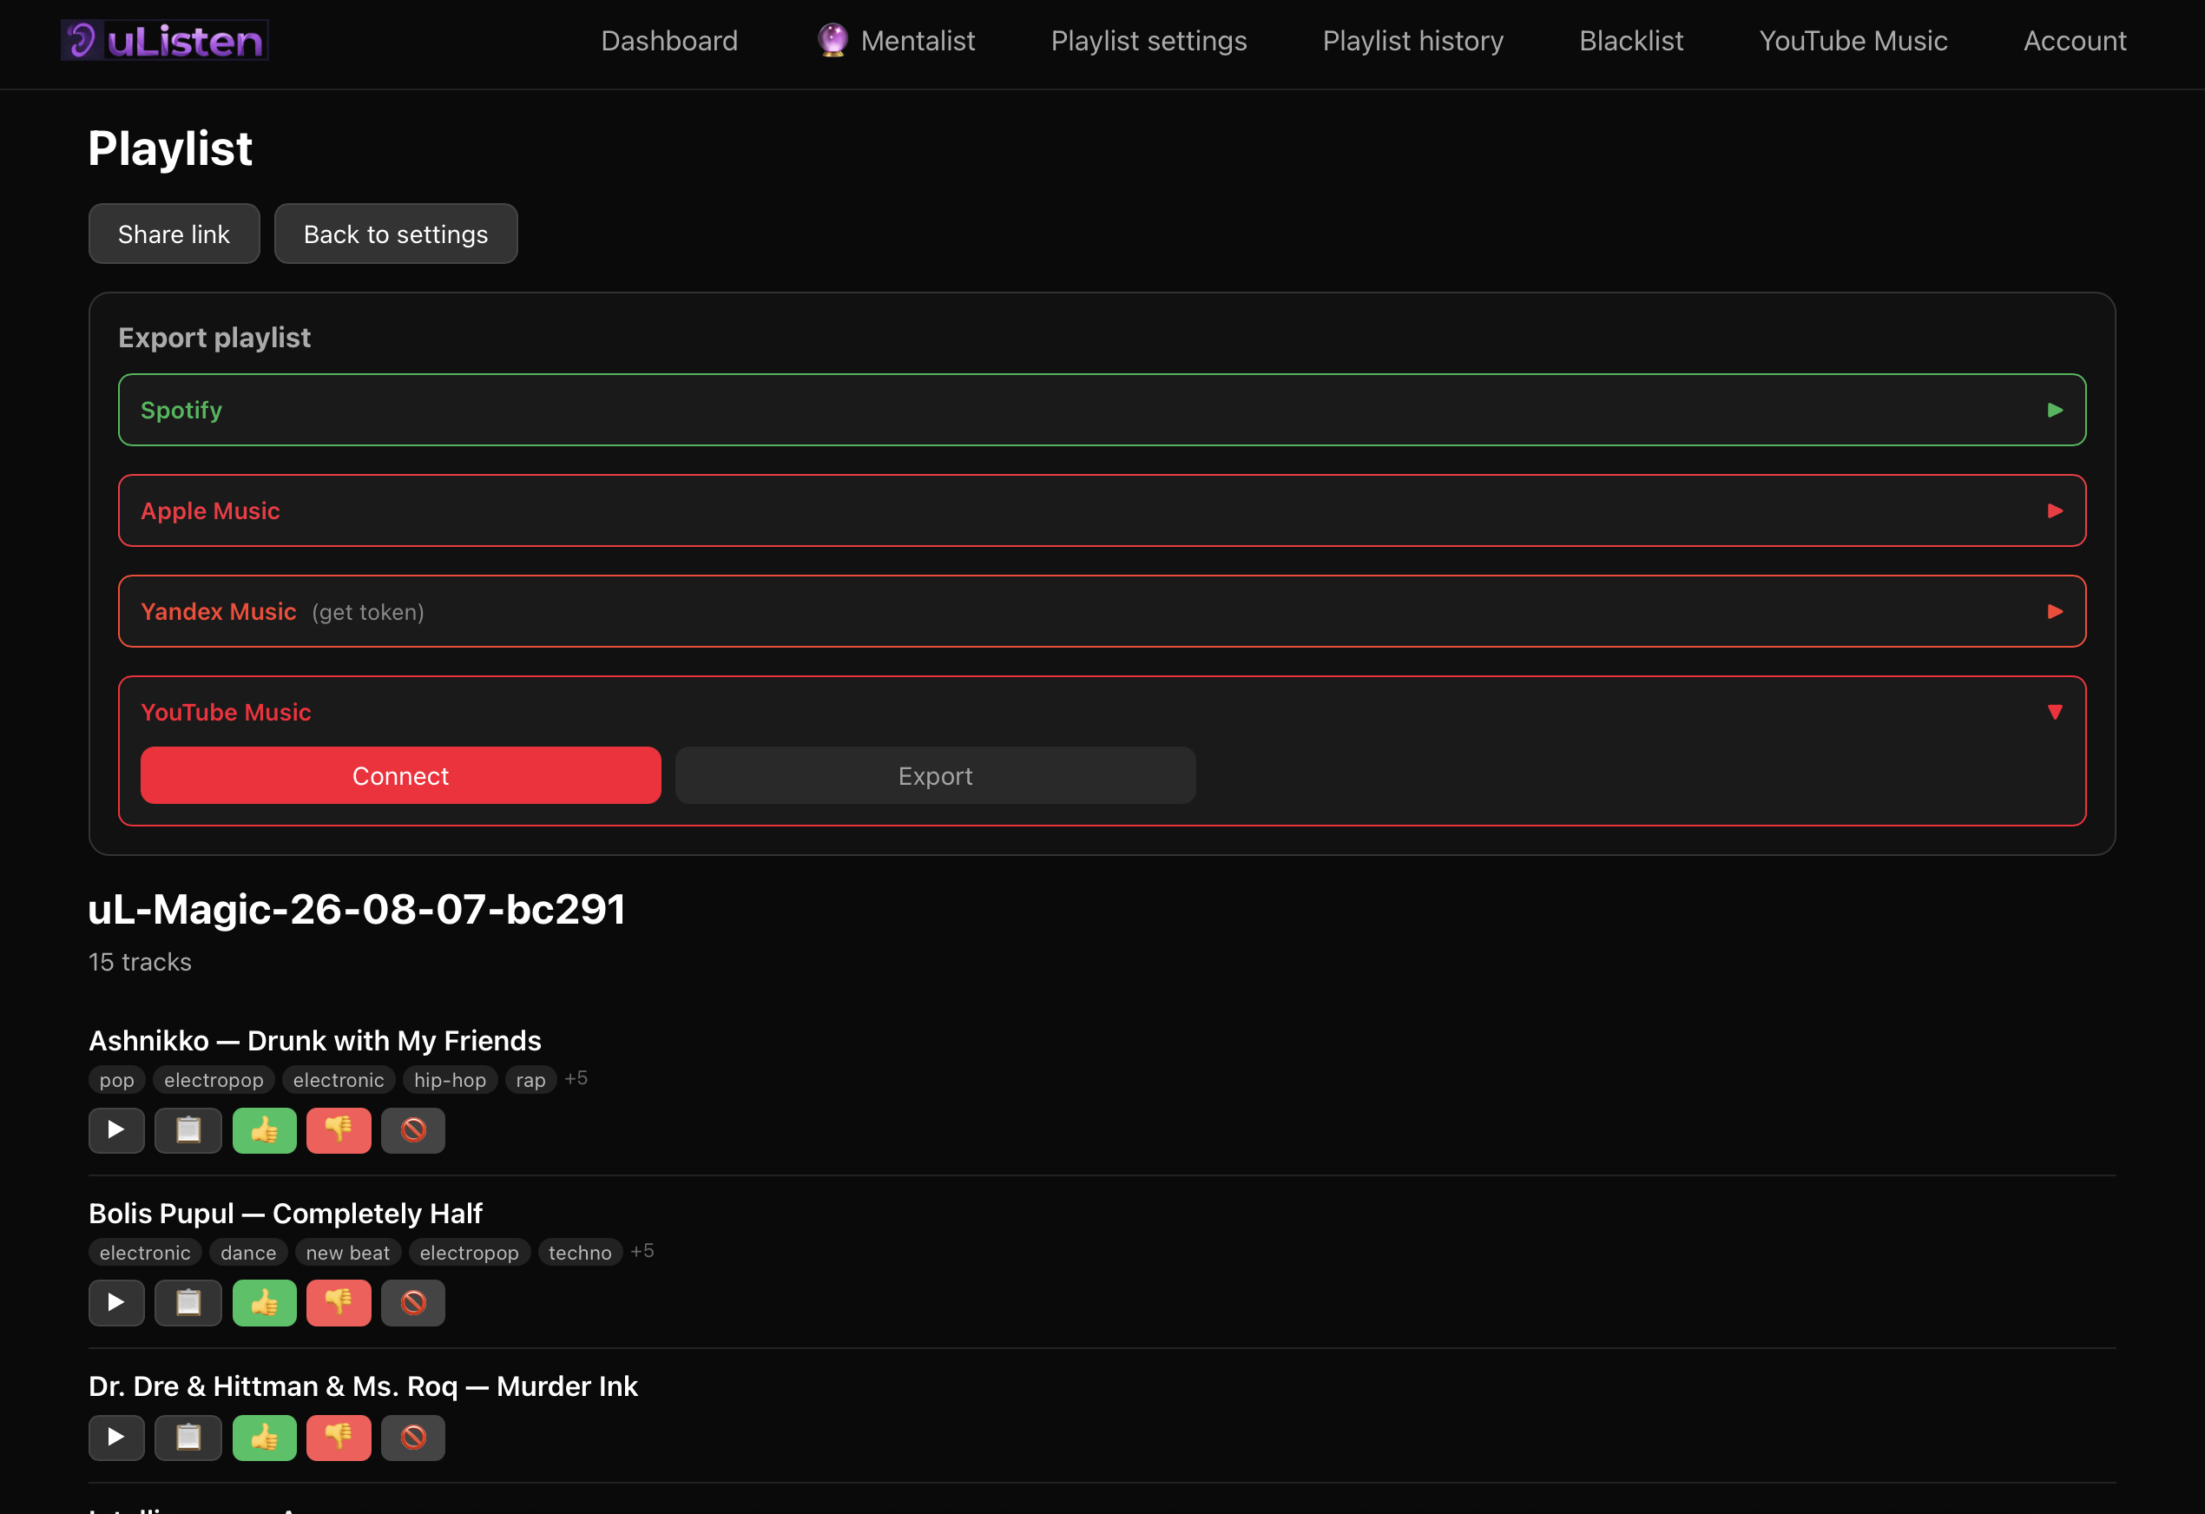Viewport: 2205px width, 1514px height.
Task: Expand the Yandex Music export arrow
Action: [x=2055, y=612]
